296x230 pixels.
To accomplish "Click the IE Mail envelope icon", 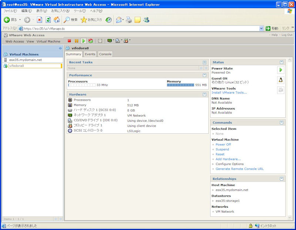I will 119,20.
